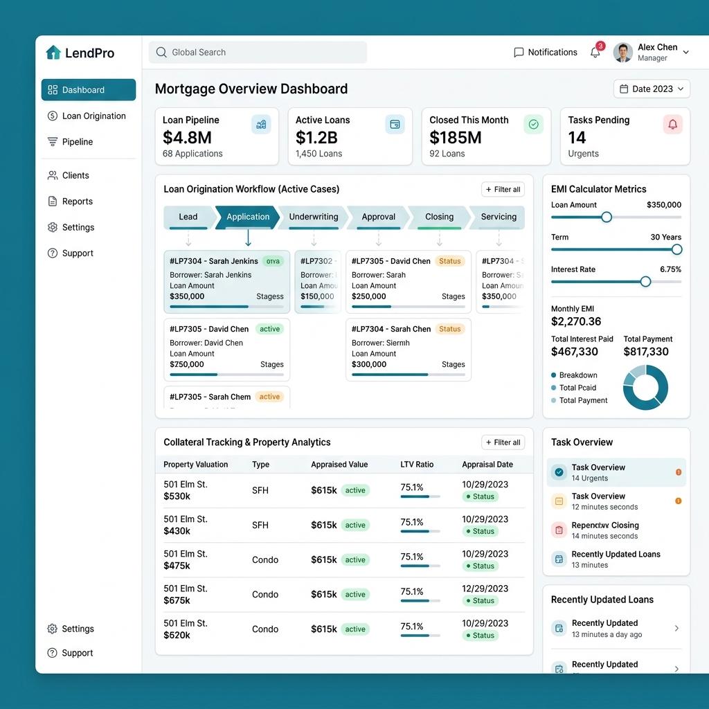Viewport: 709px width, 709px height.
Task: Select the Approval workflow stage
Action: 379,217
